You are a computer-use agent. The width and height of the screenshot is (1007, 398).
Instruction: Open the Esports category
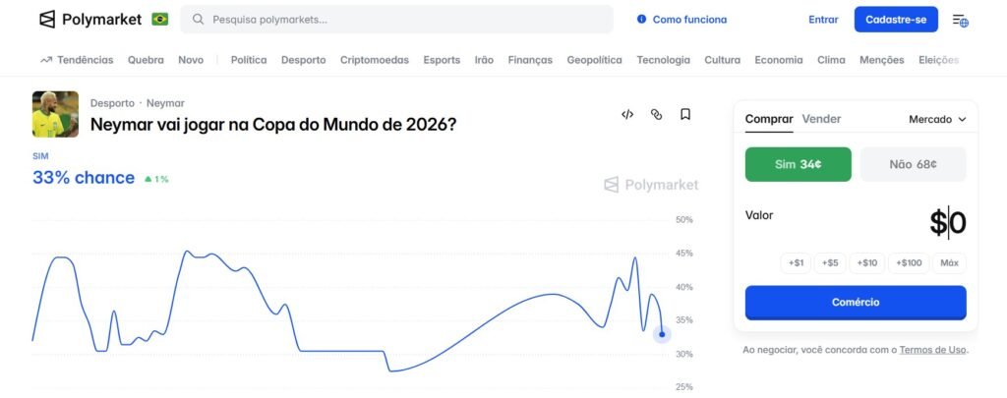pos(442,60)
